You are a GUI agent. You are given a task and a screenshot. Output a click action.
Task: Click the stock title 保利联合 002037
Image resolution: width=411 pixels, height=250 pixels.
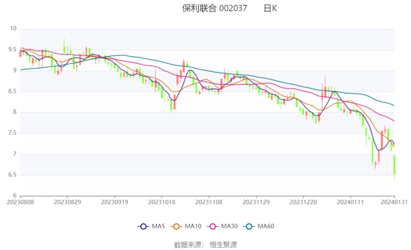(x=215, y=8)
